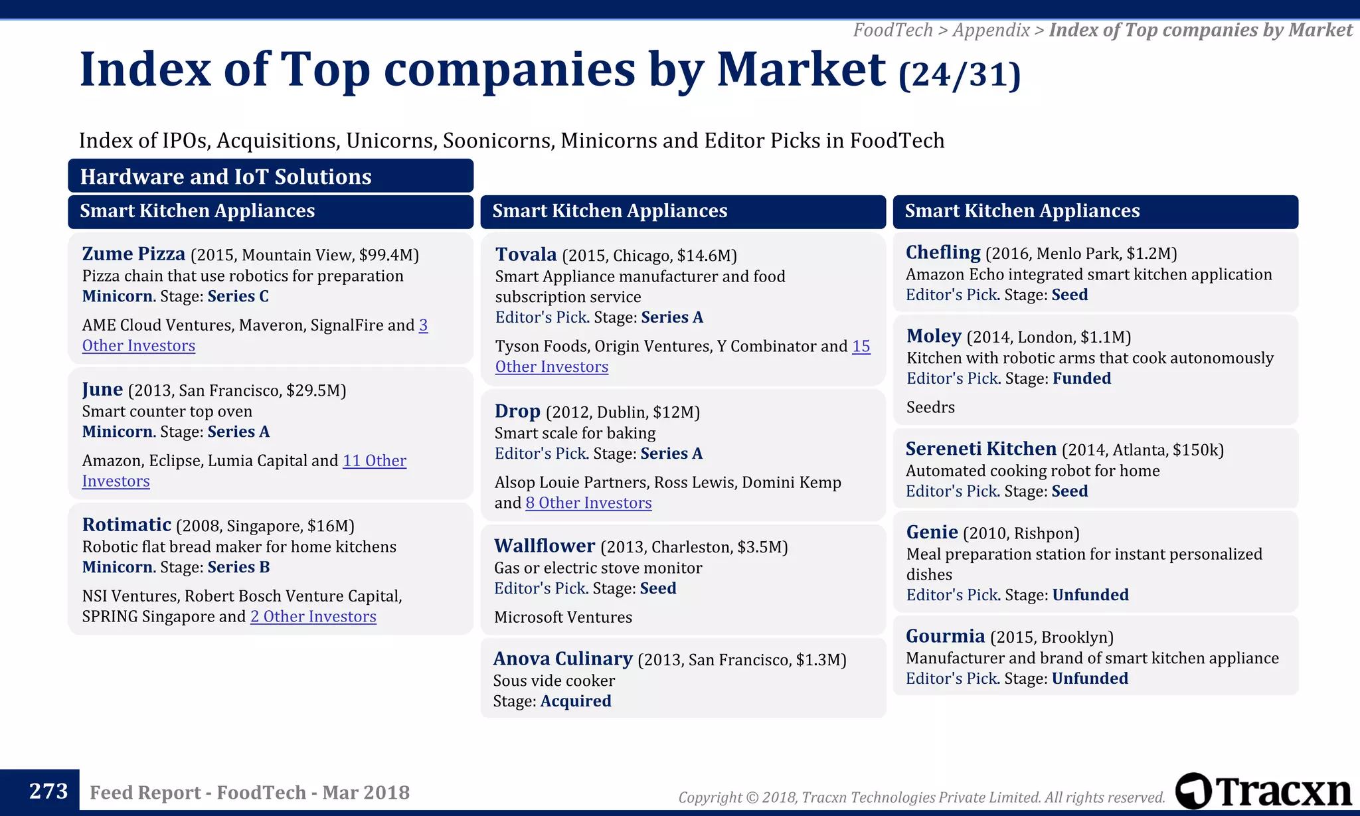Click the copyright notice in footer
The width and height of the screenshot is (1360, 816).
click(921, 797)
